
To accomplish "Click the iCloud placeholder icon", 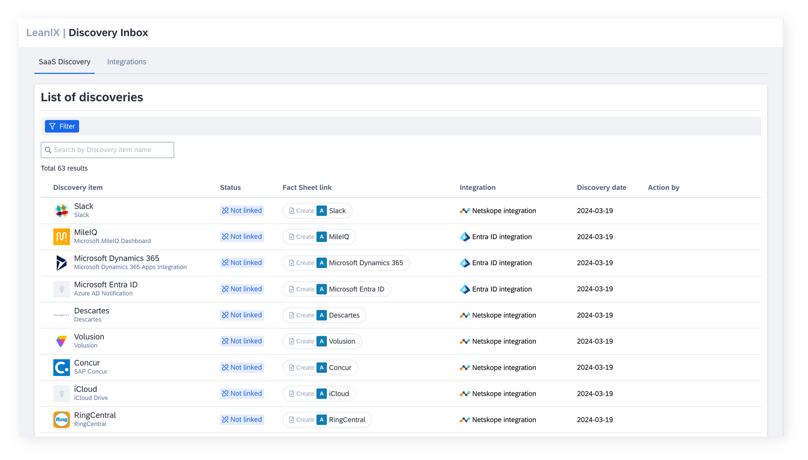I will click(x=62, y=394).
